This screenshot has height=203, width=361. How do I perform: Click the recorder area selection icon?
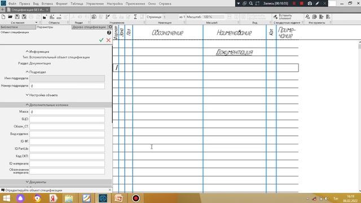pos(257,3)
